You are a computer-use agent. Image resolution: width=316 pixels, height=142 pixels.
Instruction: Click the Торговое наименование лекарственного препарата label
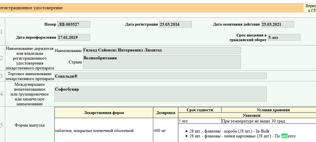pyautogui.click(x=30, y=76)
